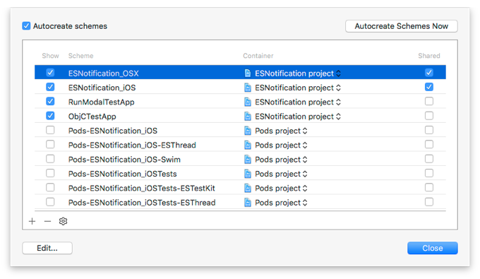This screenshot has height=279, width=480.
Task: Select the Pods-ESNotification_iOSTests-ESThread scheme row
Action: pos(240,203)
